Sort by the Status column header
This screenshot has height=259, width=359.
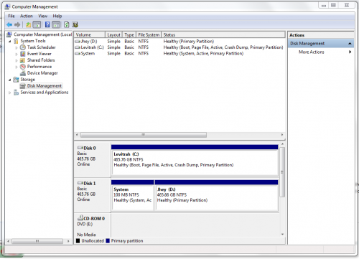click(x=223, y=34)
